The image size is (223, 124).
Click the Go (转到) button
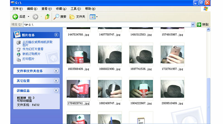click(203, 25)
